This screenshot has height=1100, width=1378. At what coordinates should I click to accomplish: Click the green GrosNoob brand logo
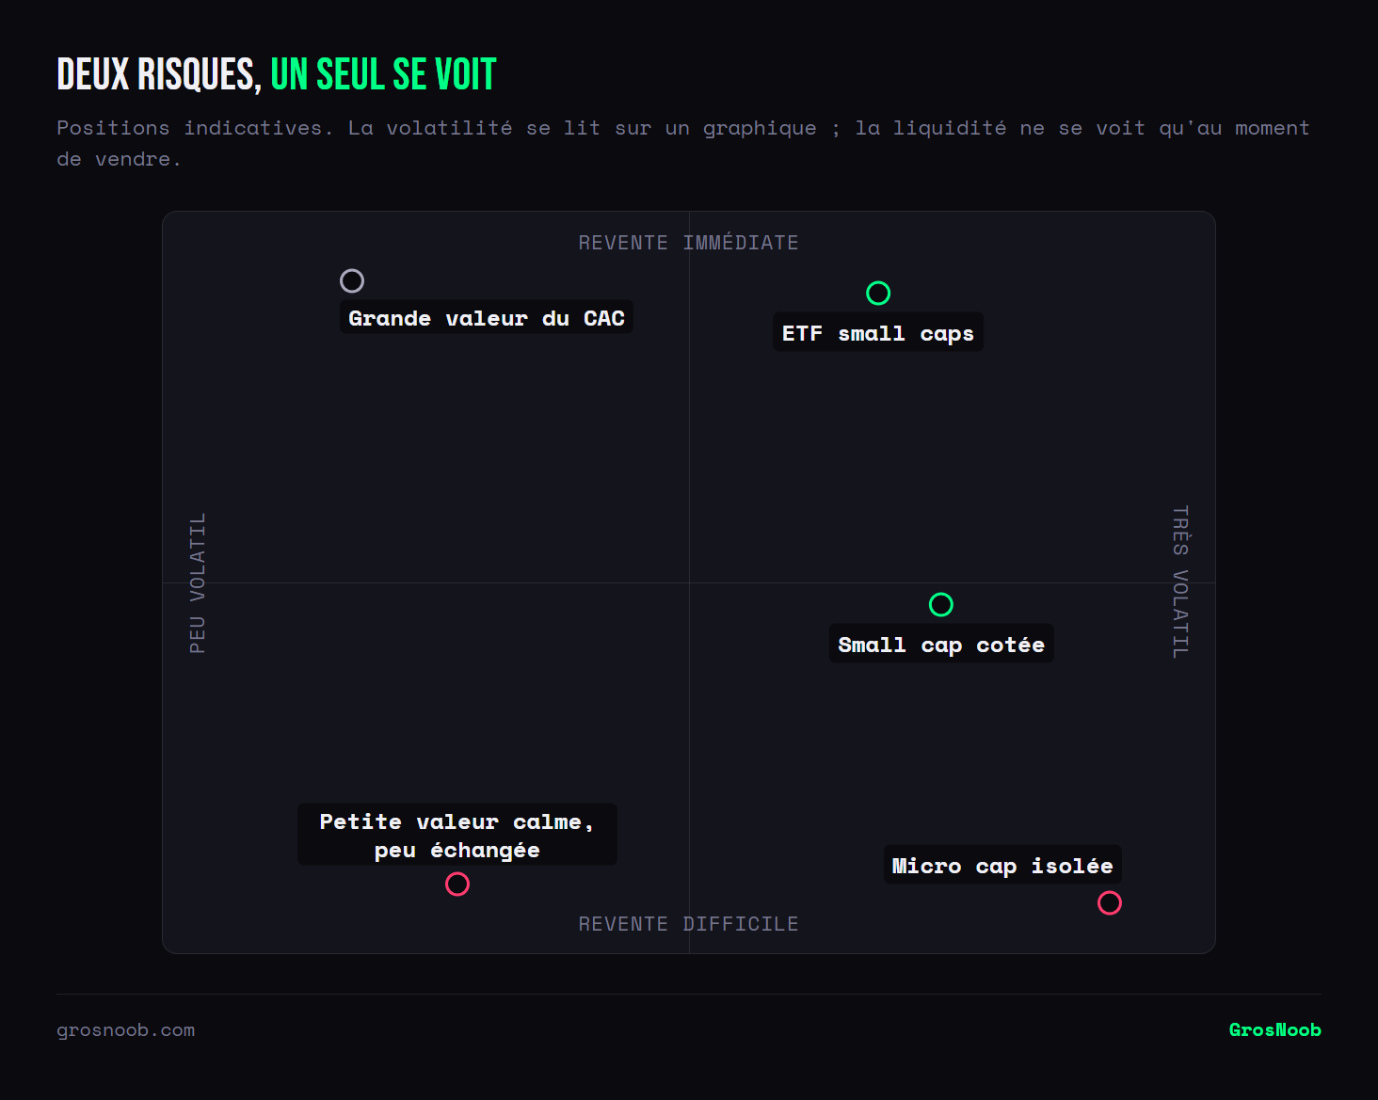click(1275, 1029)
